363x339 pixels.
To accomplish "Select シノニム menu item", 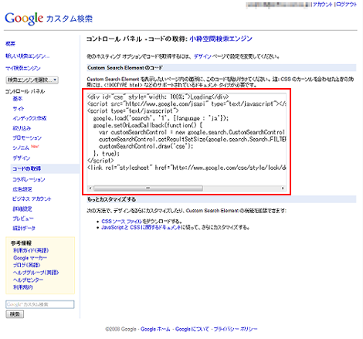I will point(21,147).
